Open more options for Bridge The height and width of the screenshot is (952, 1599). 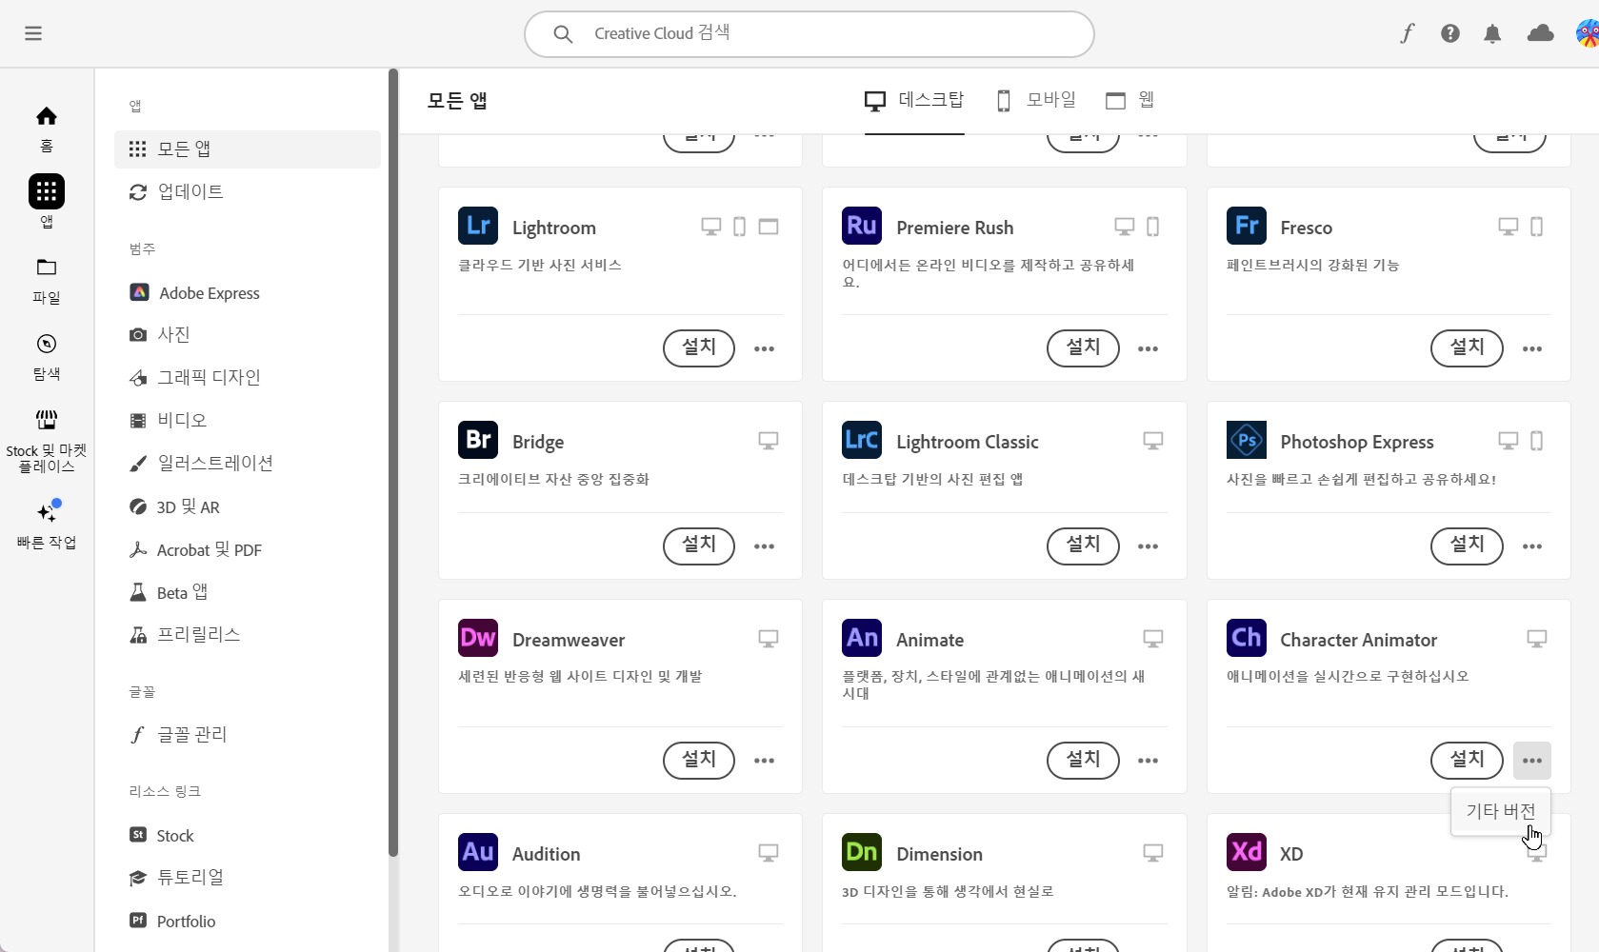click(x=764, y=546)
